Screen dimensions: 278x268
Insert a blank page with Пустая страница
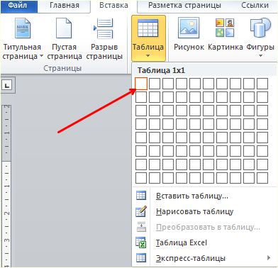[x=64, y=39]
